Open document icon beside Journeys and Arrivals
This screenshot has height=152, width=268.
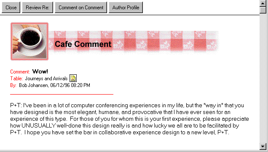pos(73,78)
